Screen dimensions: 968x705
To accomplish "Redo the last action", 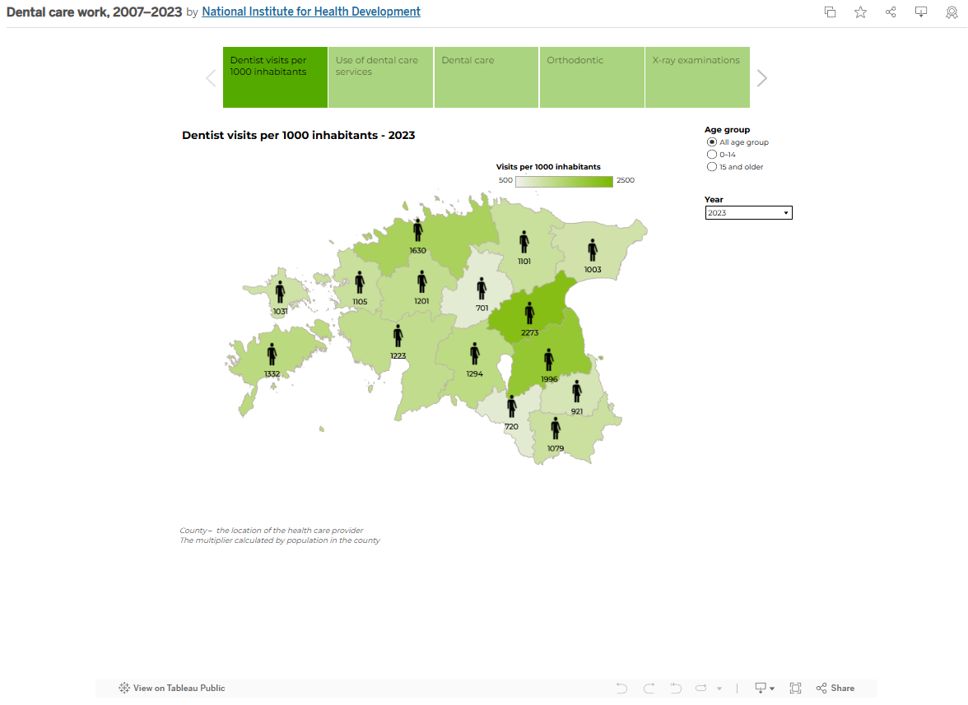I will 649,688.
